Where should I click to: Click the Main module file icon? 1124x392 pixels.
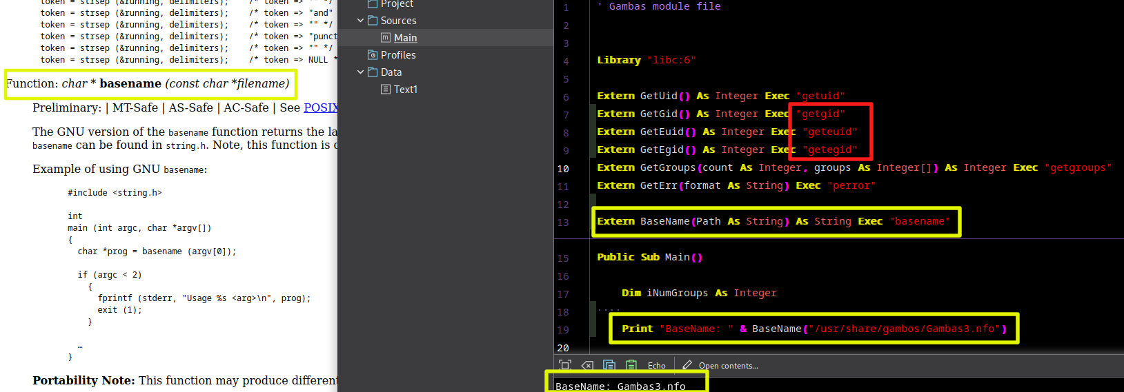386,38
